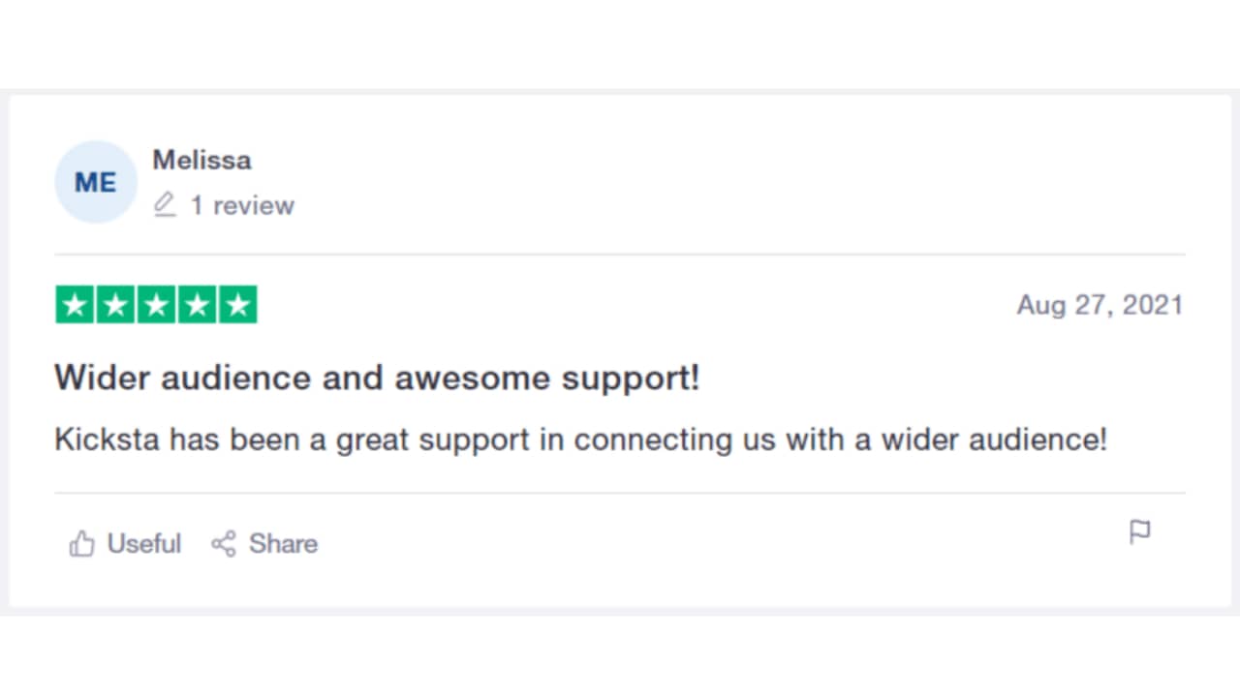Click the fifth green star
This screenshot has height=697, width=1240.
pyautogui.click(x=237, y=305)
